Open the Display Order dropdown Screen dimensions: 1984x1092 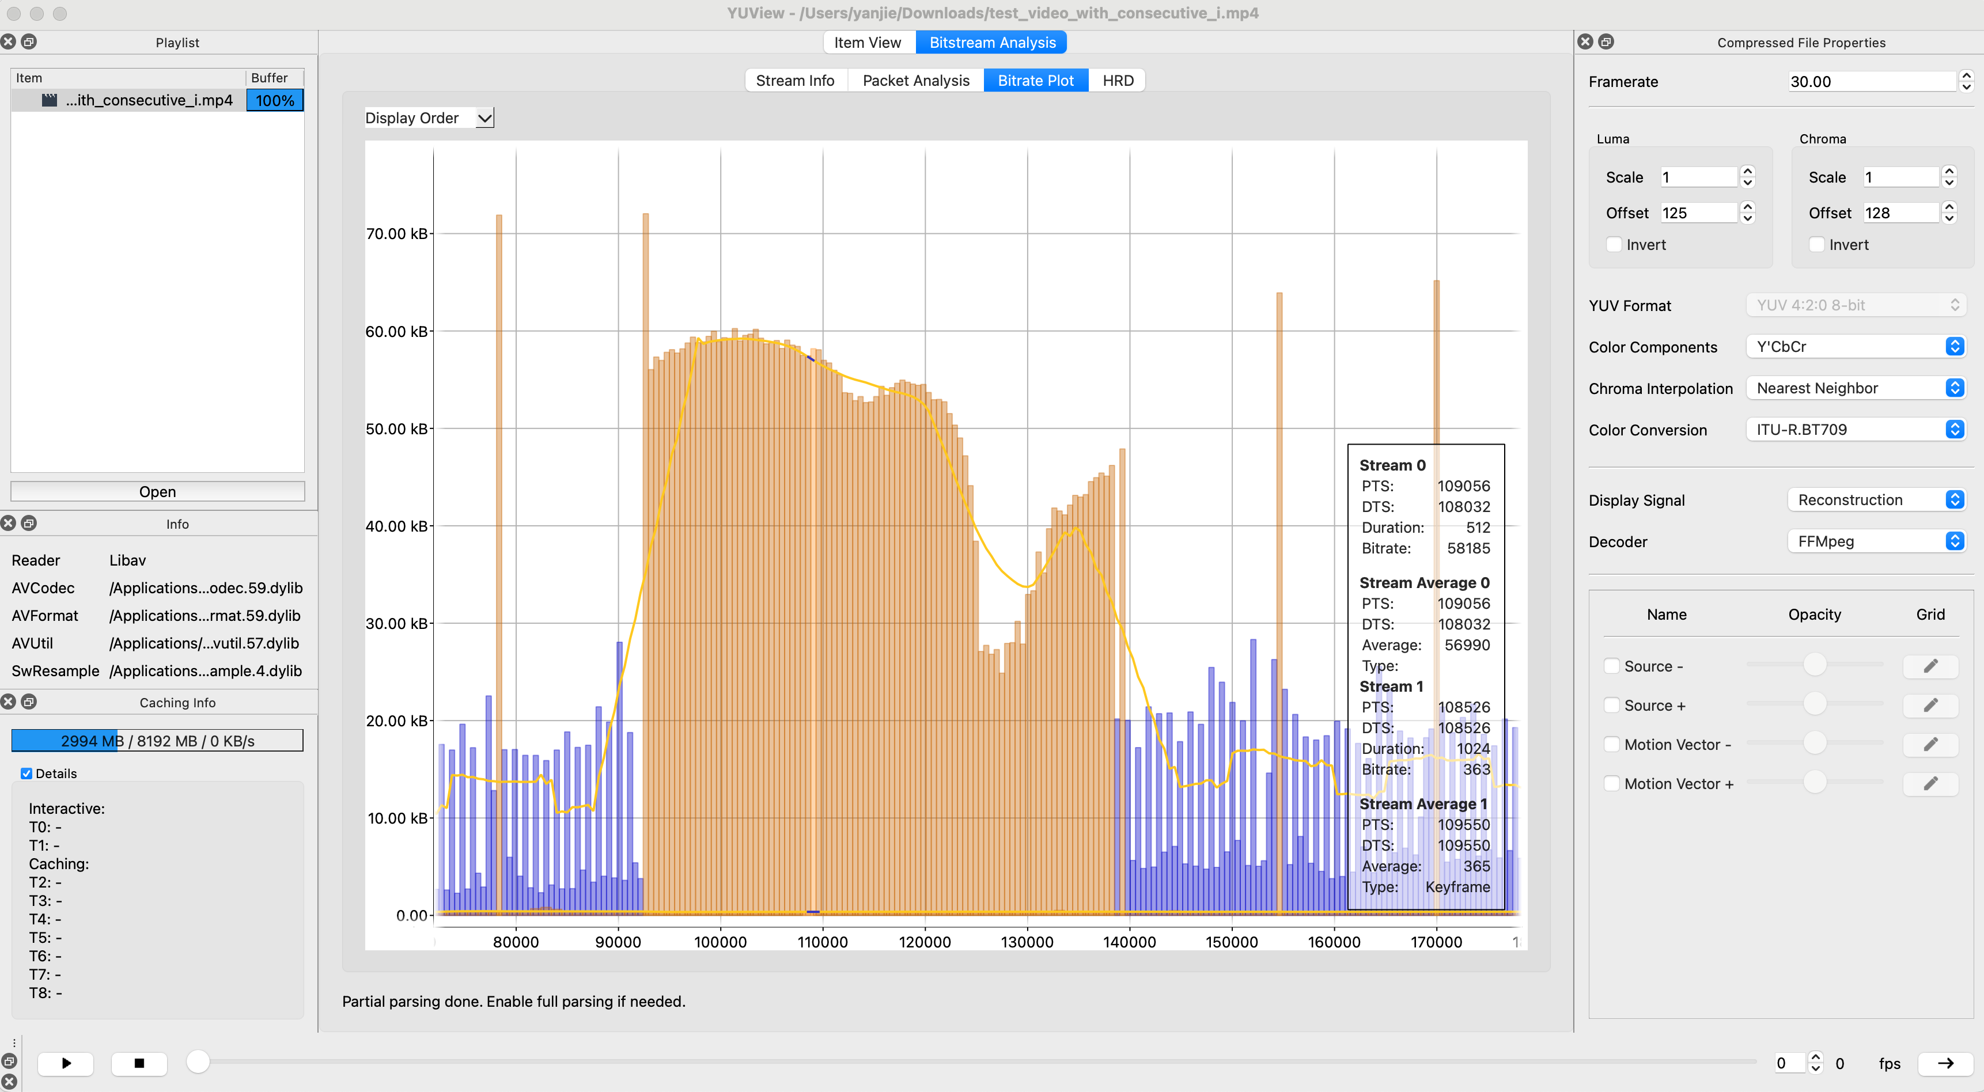(429, 118)
